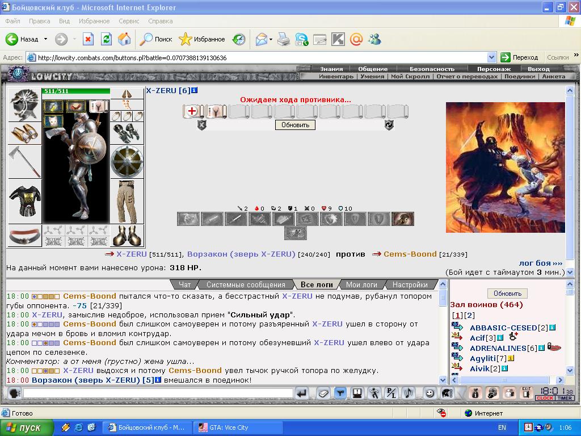Go to page [2] of warrior list
Image resolution: width=581 pixels, height=436 pixels.
(x=469, y=316)
